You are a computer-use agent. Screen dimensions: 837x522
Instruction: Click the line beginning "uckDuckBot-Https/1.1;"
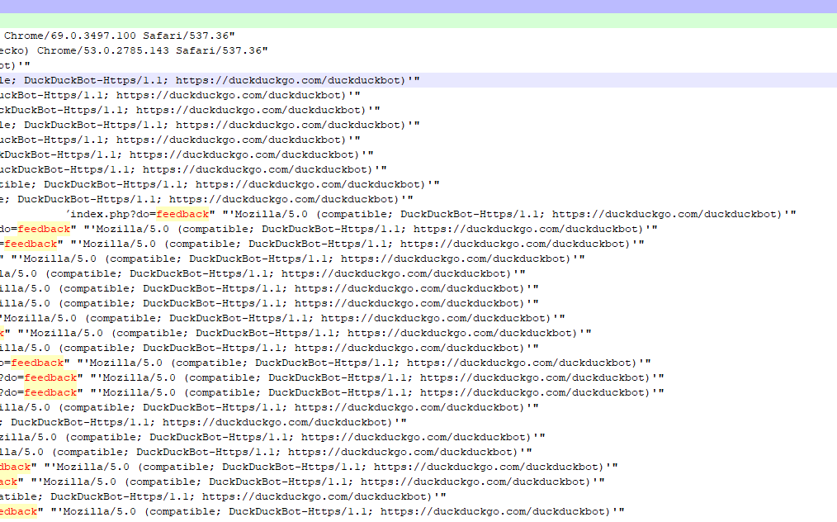pos(193,170)
